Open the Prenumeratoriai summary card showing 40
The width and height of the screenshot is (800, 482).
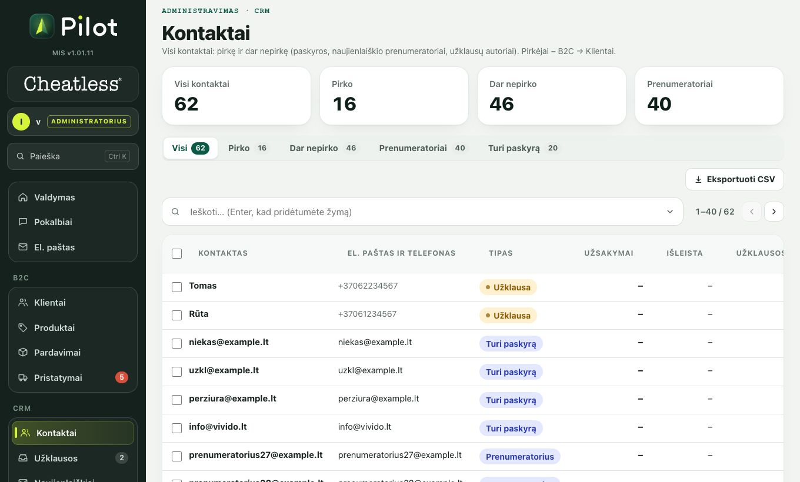pyautogui.click(x=709, y=96)
